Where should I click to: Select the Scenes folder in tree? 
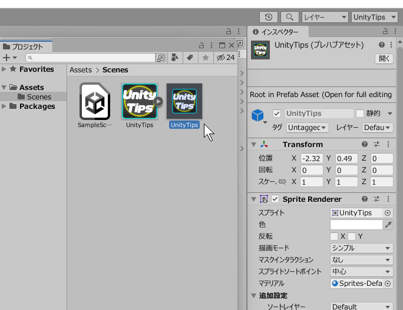(x=34, y=96)
